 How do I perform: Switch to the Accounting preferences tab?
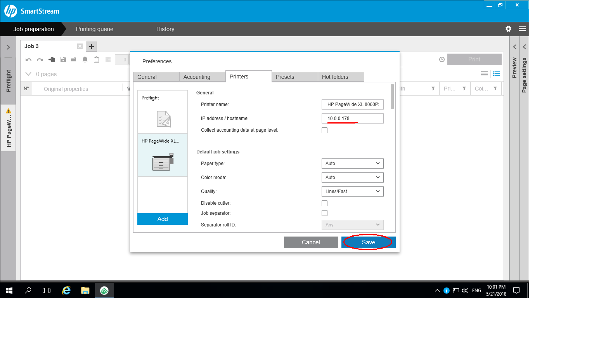tap(202, 77)
